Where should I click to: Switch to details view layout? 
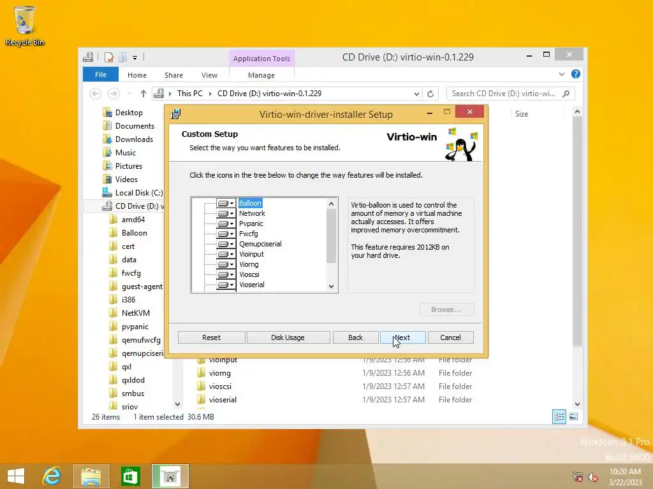coord(559,416)
